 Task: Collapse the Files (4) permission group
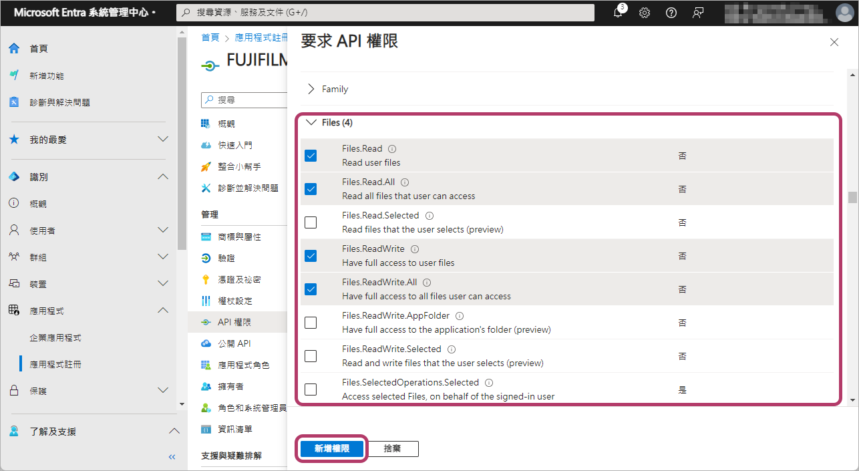click(311, 123)
